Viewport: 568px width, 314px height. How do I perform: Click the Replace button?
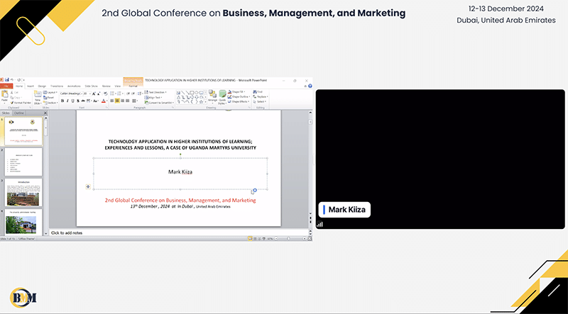[x=260, y=97]
